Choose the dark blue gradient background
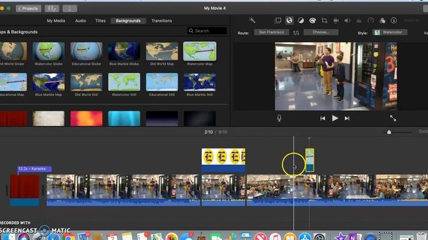Screen dimensions: 428x240 [x=162, y=119]
